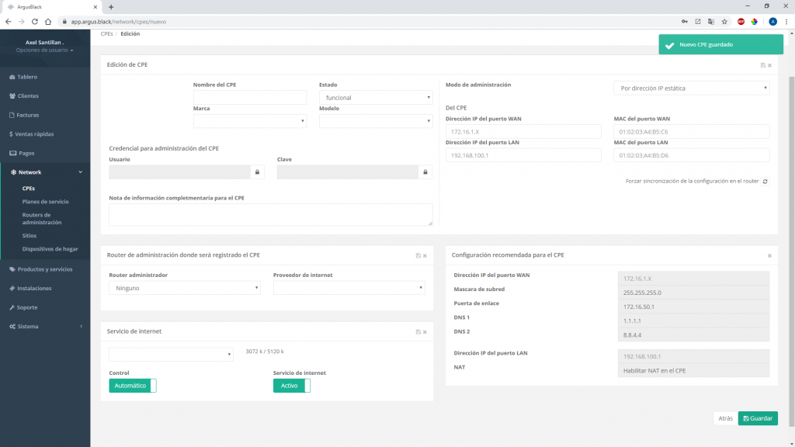Click the CPEs breadcrumb link

click(x=106, y=34)
